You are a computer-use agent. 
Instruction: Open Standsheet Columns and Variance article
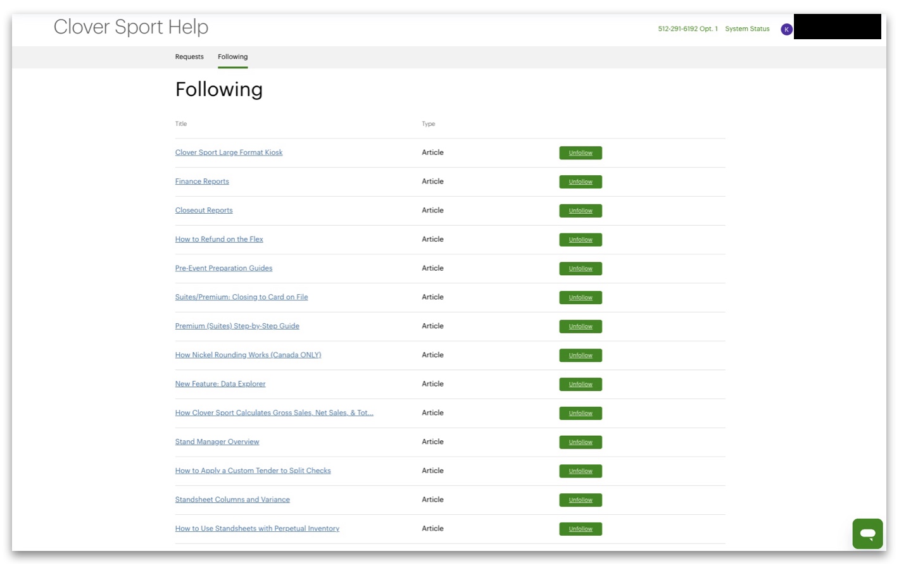coord(232,500)
